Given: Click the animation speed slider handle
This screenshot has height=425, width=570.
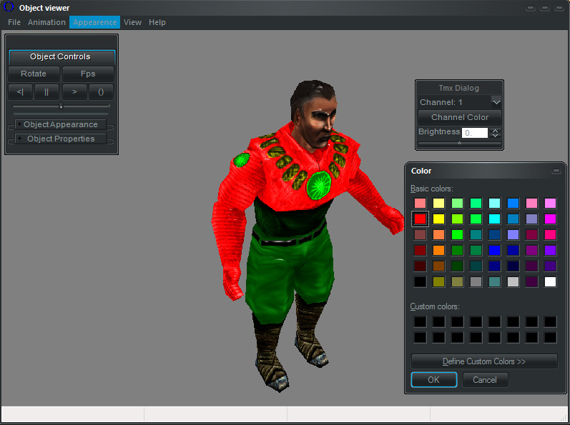Looking at the screenshot, I should 61,106.
